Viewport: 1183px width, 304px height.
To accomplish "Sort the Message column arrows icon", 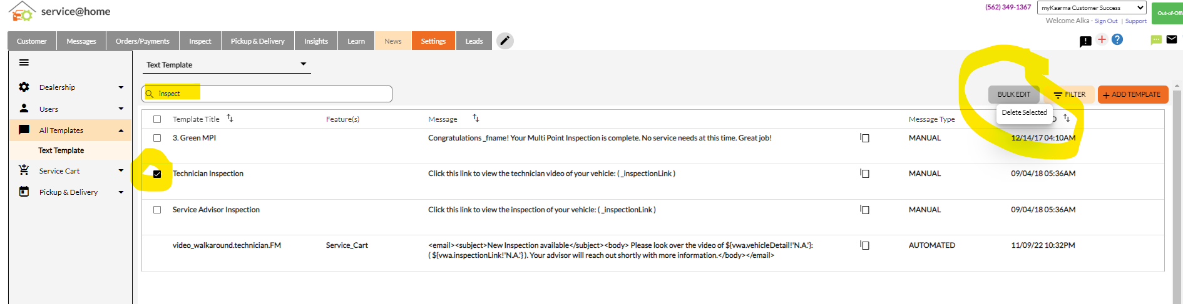I will pos(476,118).
